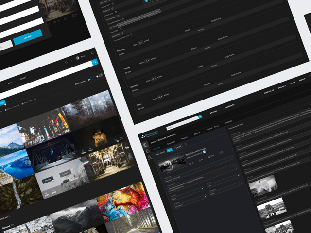Open DASHBOARD menu item

click(229, 106)
